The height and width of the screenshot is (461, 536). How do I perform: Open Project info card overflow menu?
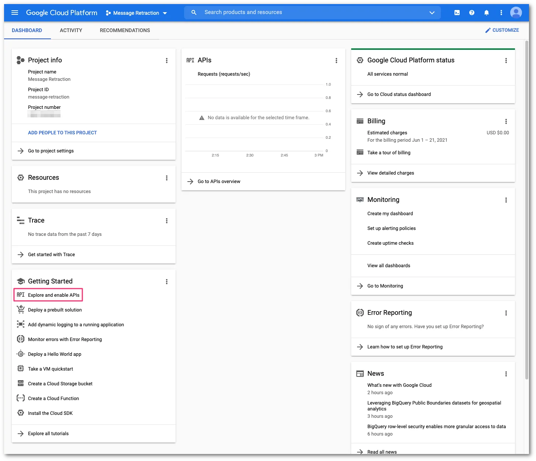[x=167, y=60]
